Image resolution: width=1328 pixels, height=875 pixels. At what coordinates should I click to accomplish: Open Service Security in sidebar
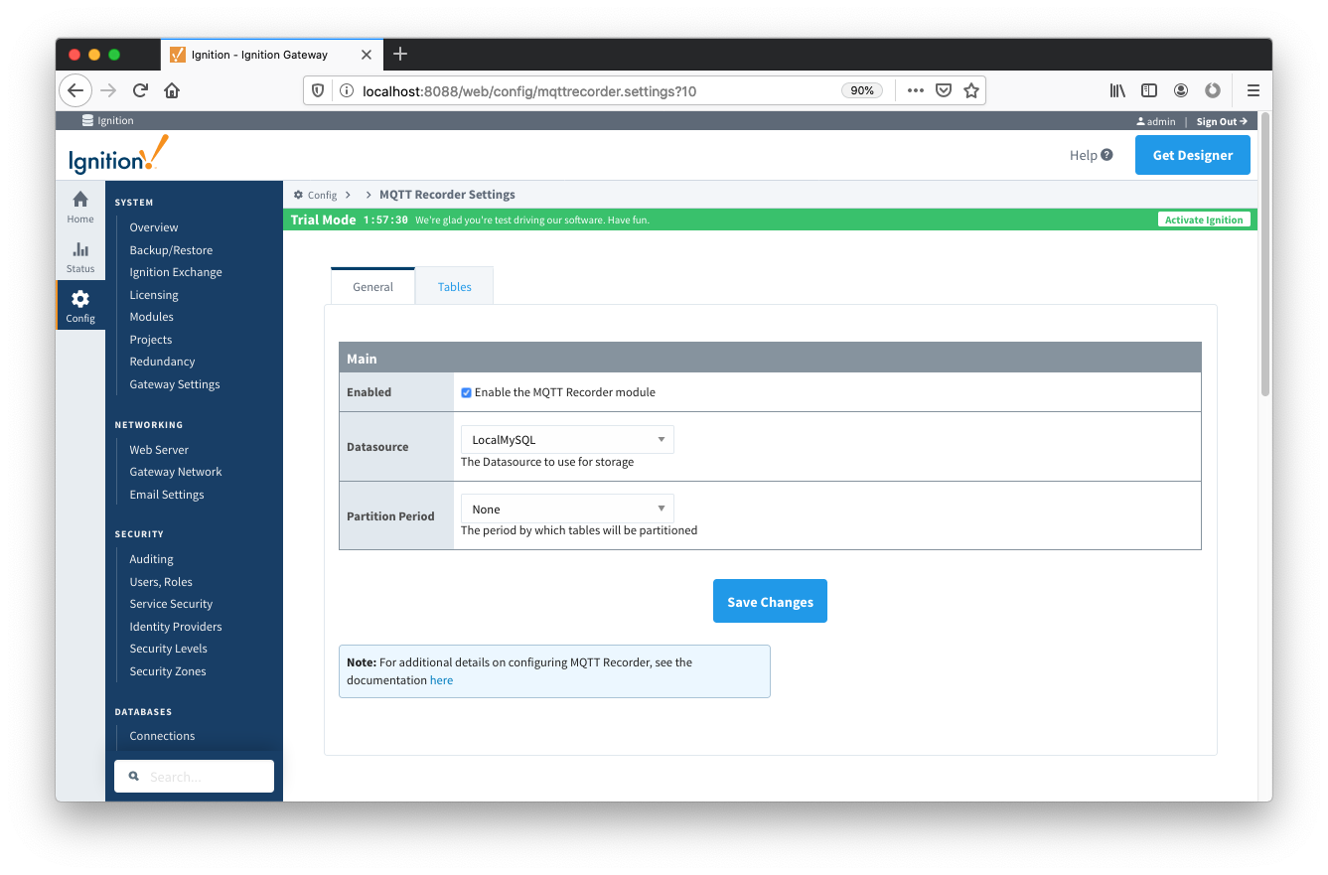pyautogui.click(x=171, y=604)
